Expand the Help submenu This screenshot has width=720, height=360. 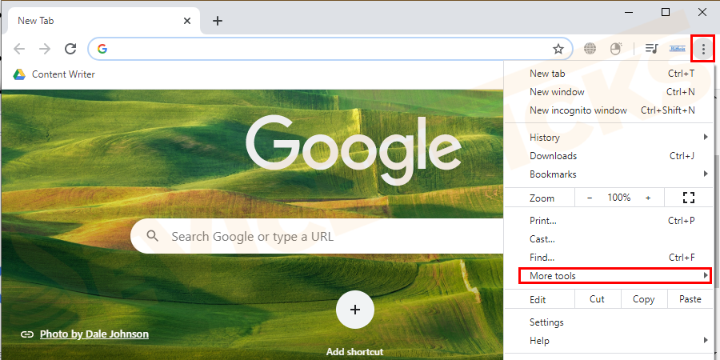pos(609,340)
